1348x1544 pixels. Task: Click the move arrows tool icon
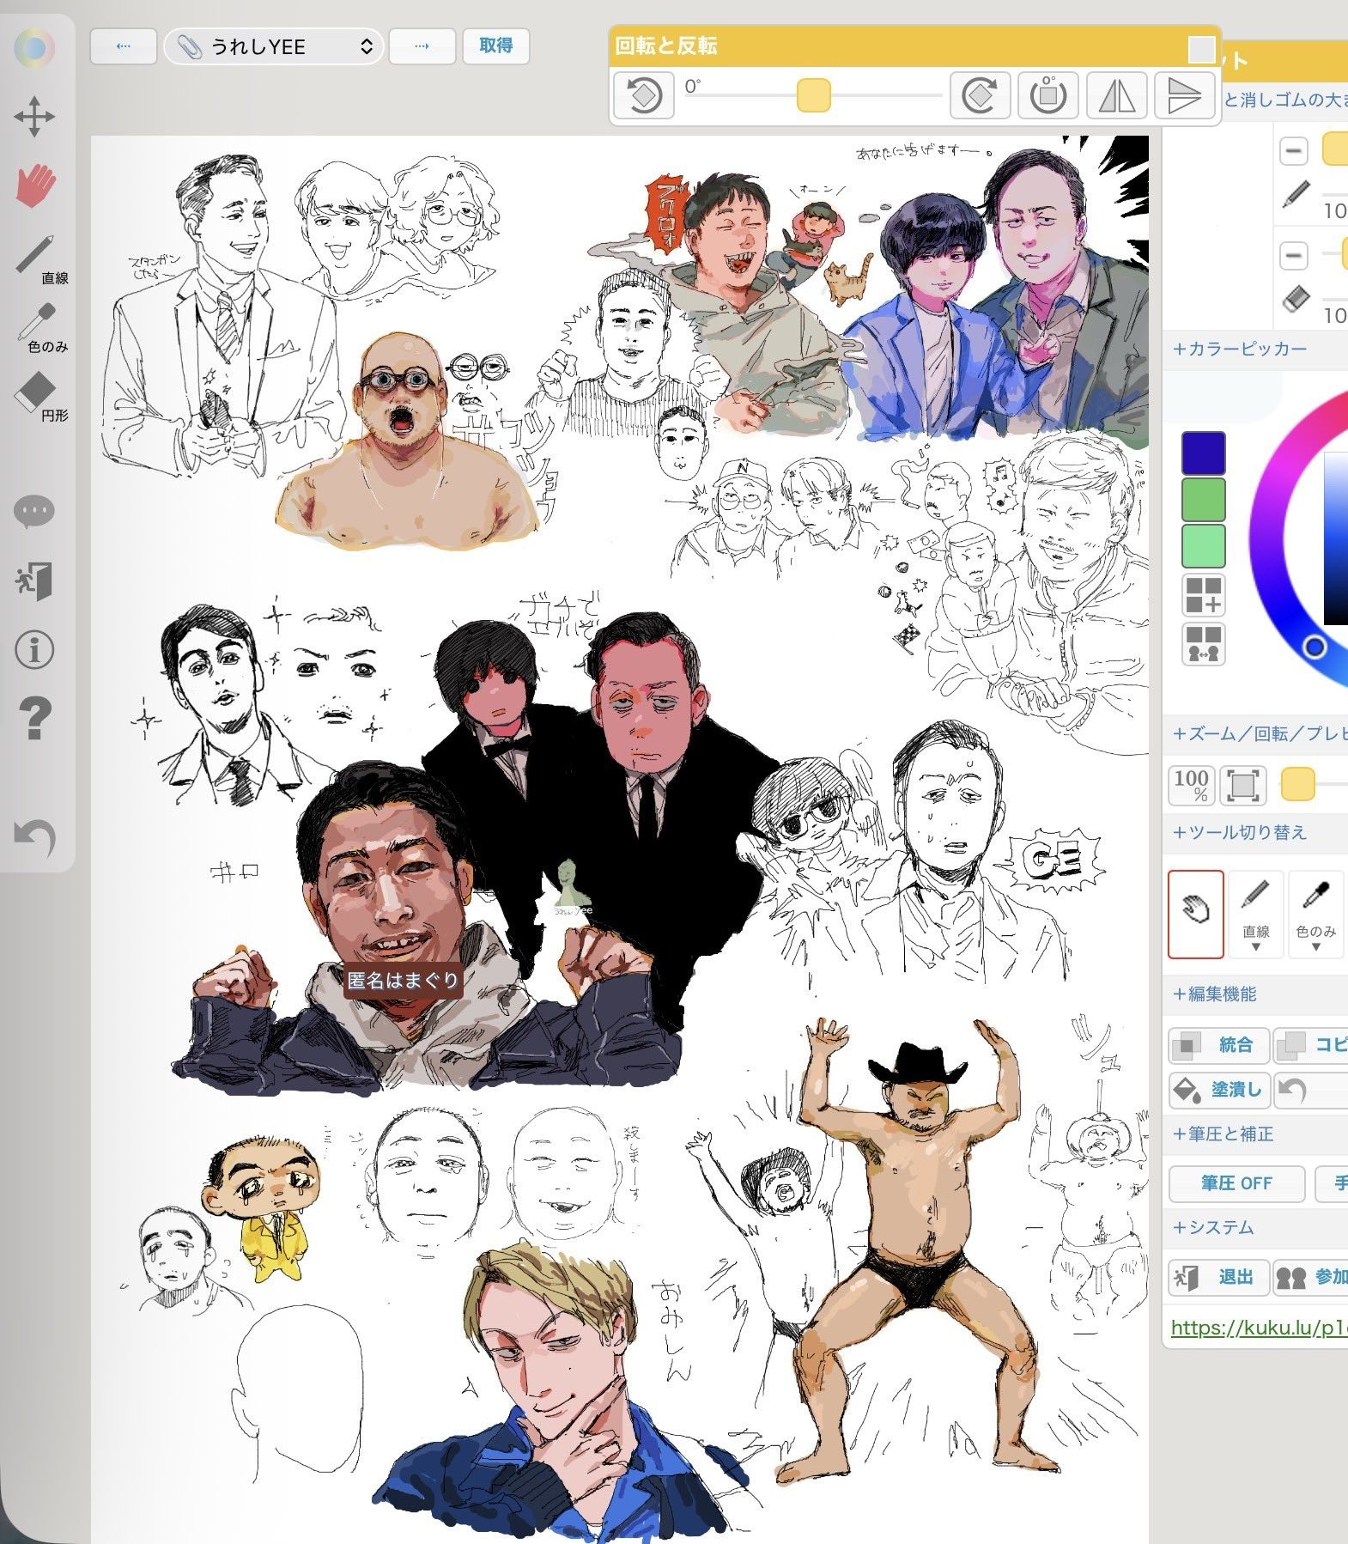click(x=34, y=117)
